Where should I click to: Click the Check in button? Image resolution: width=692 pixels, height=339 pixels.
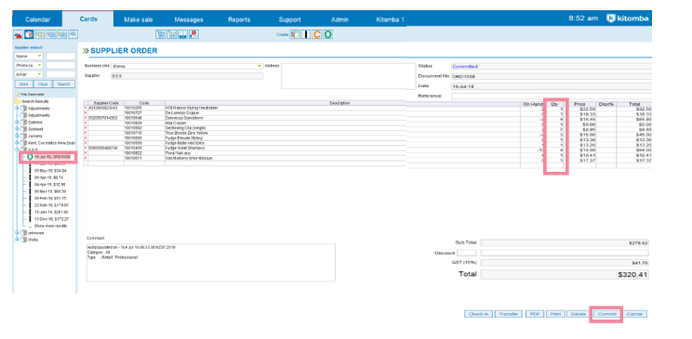478,314
